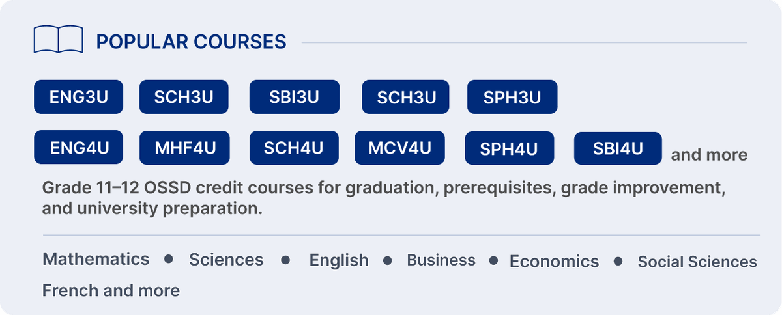Select the ENG3U course badge
The width and height of the screenshot is (782, 315).
pyautogui.click(x=79, y=97)
